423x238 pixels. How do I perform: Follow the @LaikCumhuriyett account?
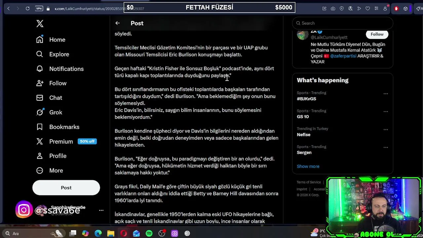[x=377, y=34]
